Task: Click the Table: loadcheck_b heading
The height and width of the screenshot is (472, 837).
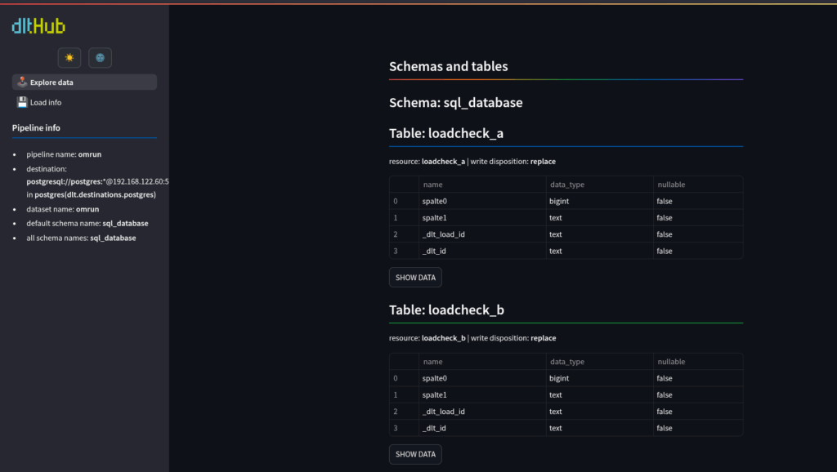Action: (446, 309)
